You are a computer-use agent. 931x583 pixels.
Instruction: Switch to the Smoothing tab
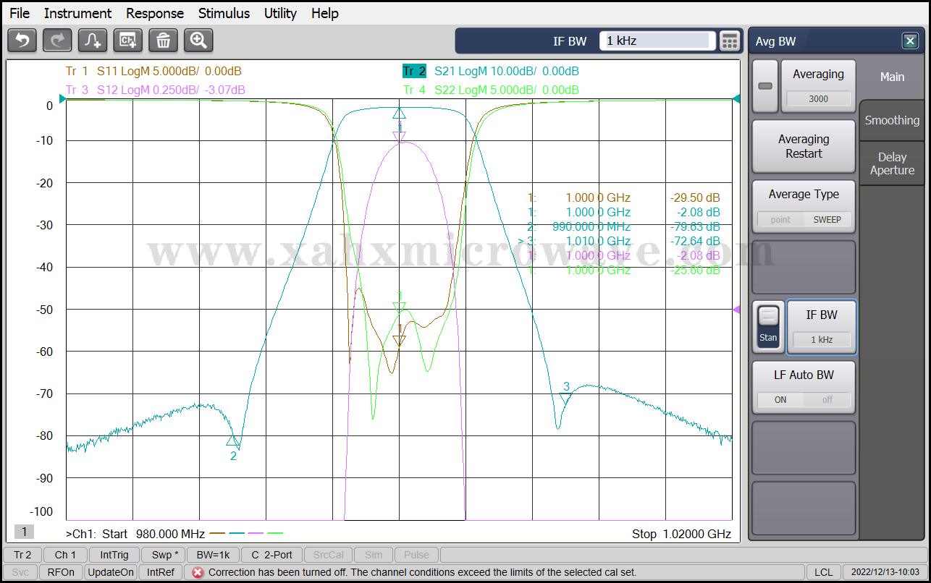[892, 120]
